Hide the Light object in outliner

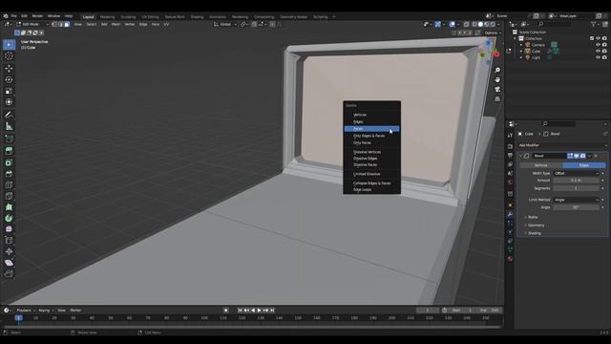[x=599, y=57]
